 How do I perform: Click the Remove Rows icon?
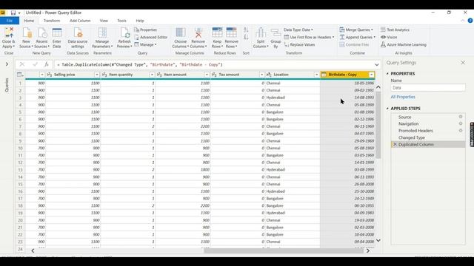(x=232, y=33)
